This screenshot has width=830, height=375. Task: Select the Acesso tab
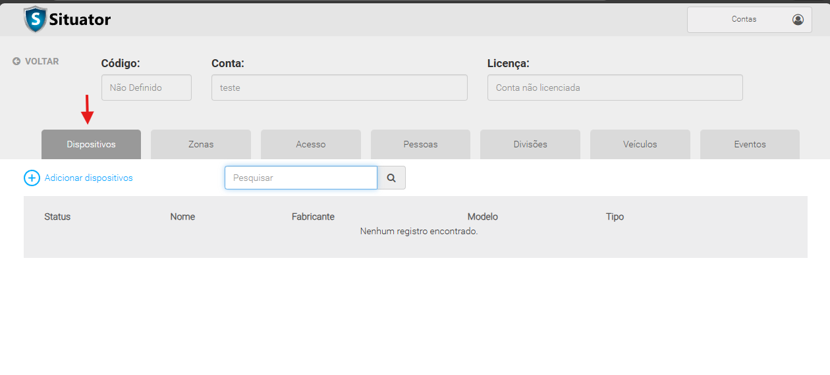(310, 144)
